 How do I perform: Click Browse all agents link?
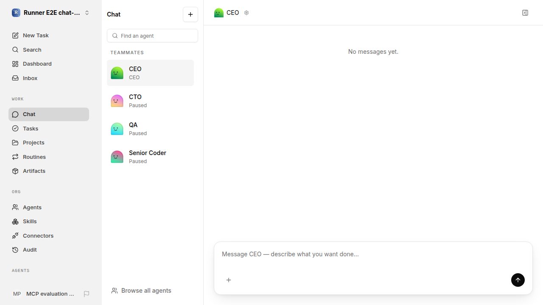(141, 291)
